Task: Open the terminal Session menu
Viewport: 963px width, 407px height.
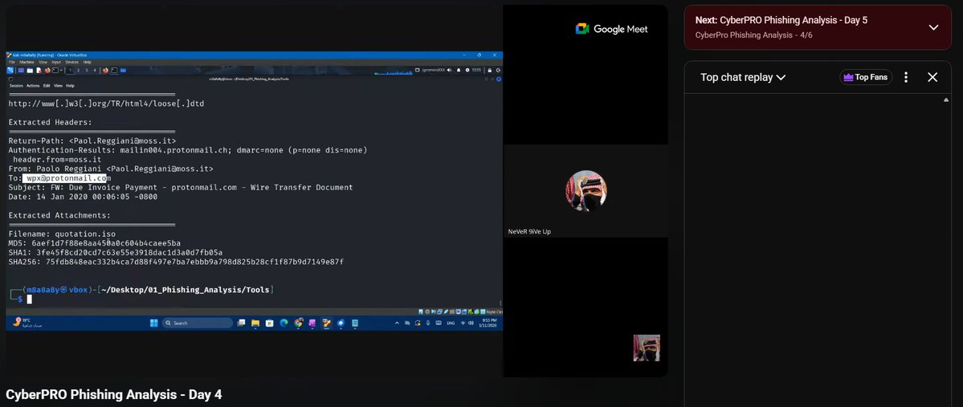Action: [x=16, y=85]
